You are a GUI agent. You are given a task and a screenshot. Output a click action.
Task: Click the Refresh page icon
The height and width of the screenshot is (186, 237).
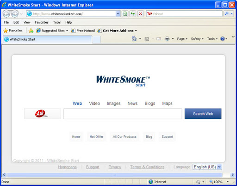[x=133, y=14]
